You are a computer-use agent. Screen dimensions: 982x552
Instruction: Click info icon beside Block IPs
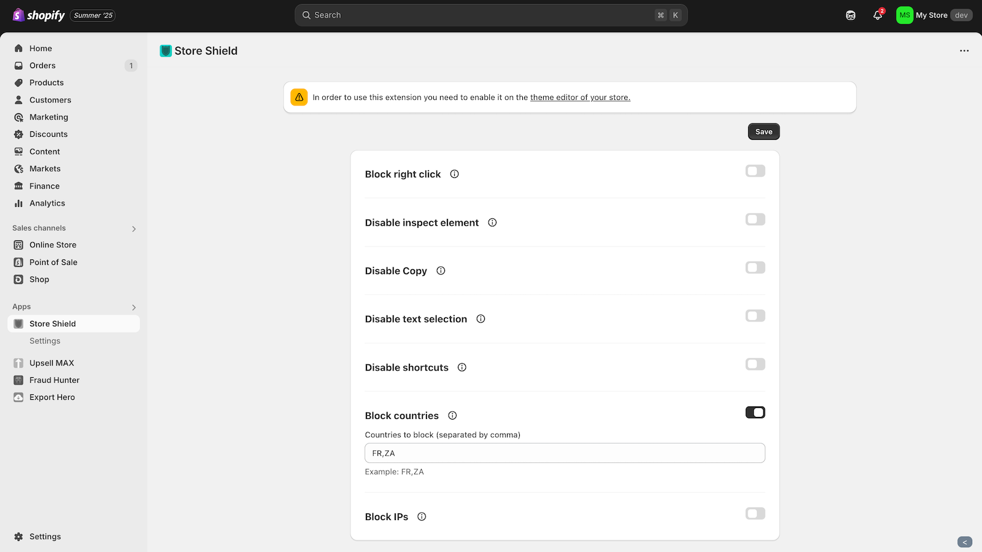[422, 517]
